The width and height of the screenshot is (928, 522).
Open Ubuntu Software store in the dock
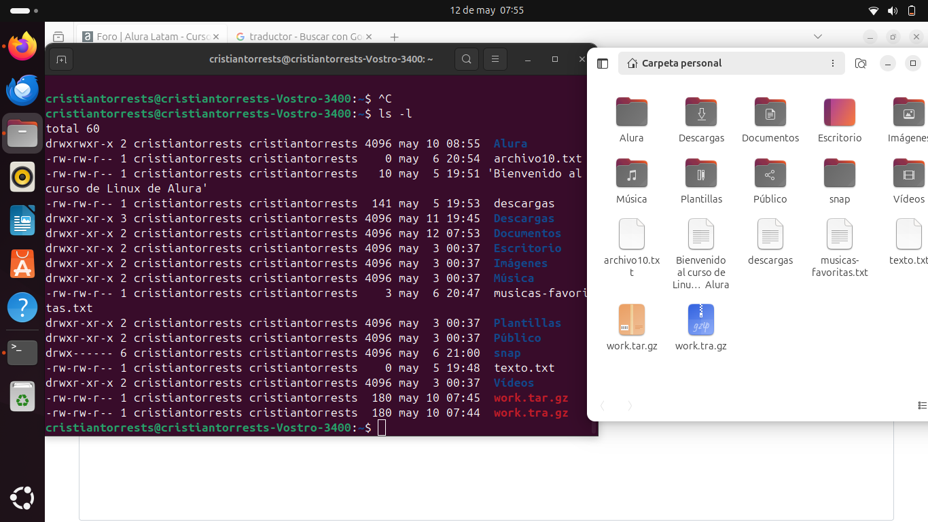coord(22,264)
